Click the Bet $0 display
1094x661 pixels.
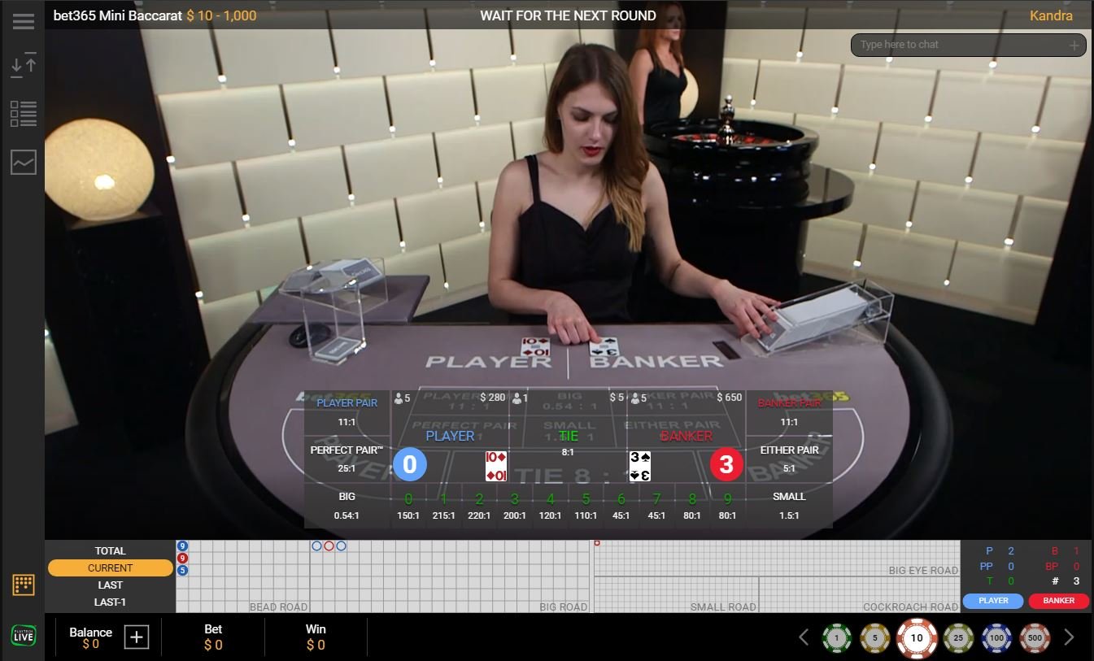pyautogui.click(x=213, y=638)
